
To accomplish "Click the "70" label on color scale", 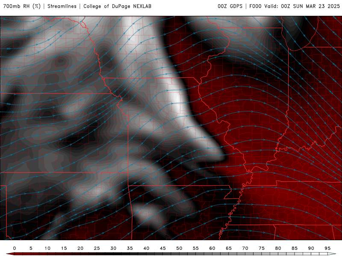I will [x=245, y=248].
